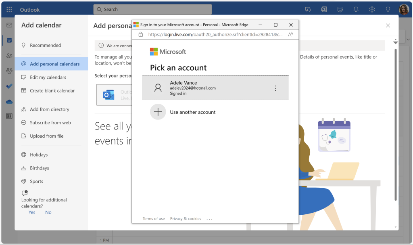Image resolution: width=413 pixels, height=245 pixels.
Task: Open Sports calendars
Action: (x=51, y=182)
